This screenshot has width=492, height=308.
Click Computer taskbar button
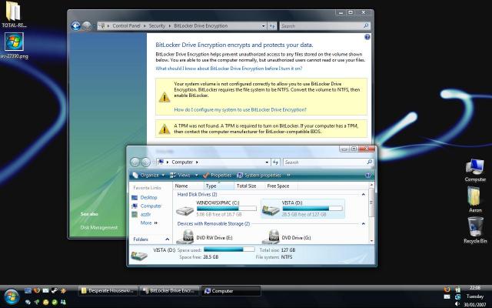pyautogui.click(x=231, y=291)
